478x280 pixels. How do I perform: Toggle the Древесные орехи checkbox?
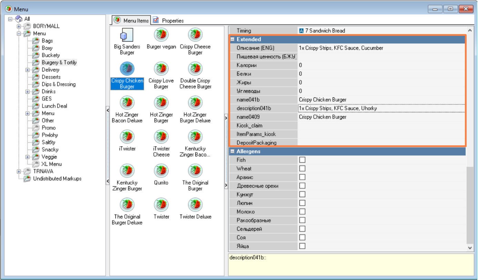coord(302,186)
